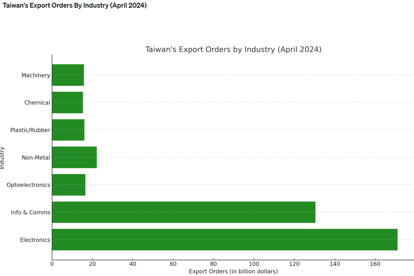Click the Info & Comms bar
414x276 pixels.
pos(184,212)
